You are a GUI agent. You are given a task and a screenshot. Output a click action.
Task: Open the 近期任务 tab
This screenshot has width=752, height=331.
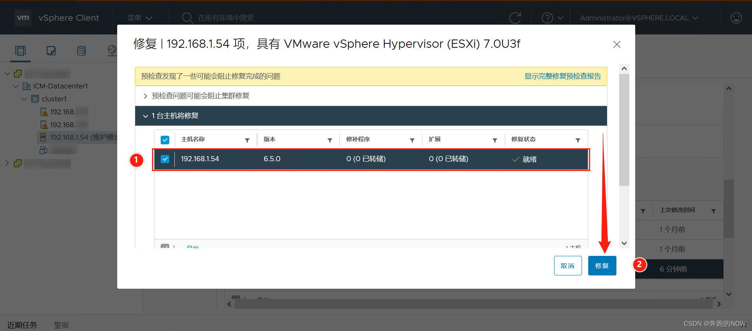22,325
